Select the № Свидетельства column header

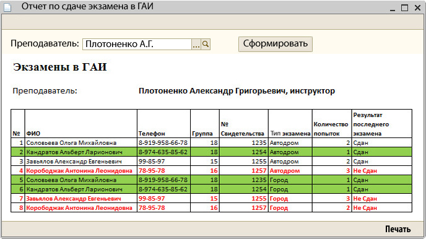244,124
